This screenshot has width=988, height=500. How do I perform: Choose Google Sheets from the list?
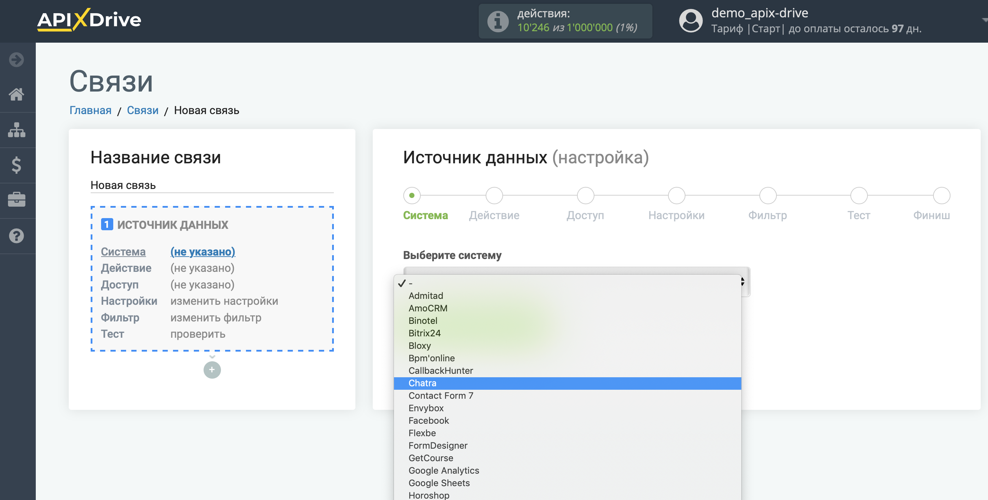click(568, 483)
